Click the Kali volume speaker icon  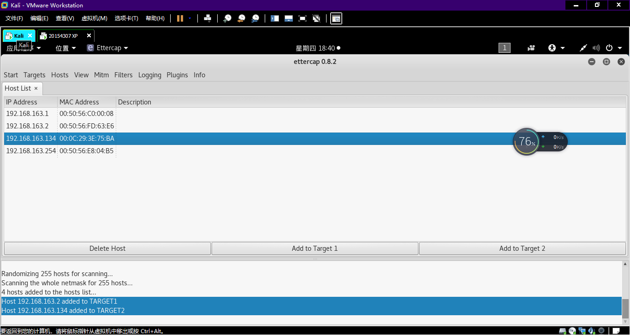coord(596,48)
